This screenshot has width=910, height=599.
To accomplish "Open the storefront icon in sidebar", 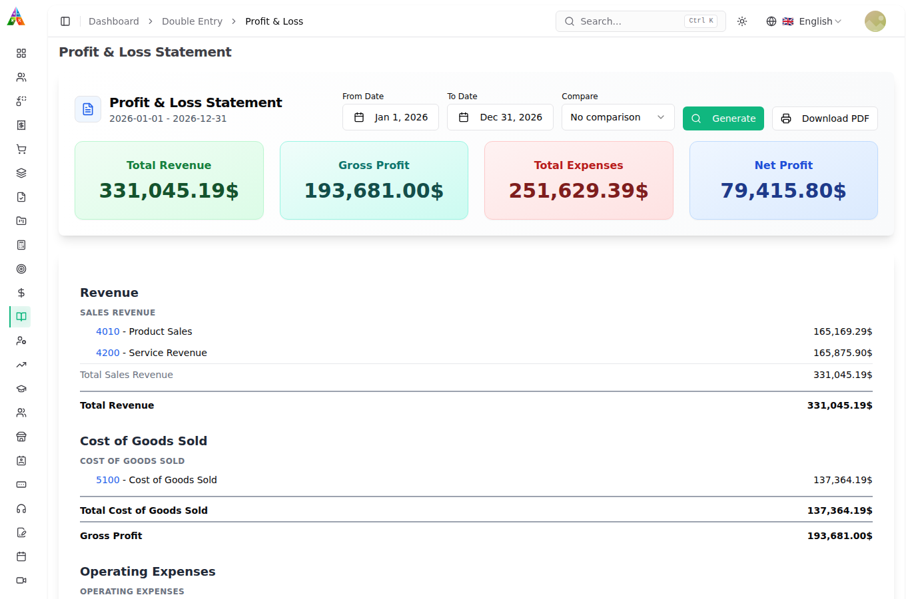I will pos(21,437).
